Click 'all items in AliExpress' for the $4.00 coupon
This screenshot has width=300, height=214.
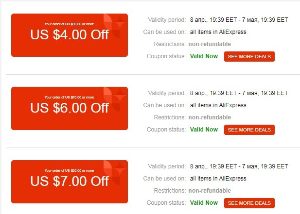click(218, 32)
